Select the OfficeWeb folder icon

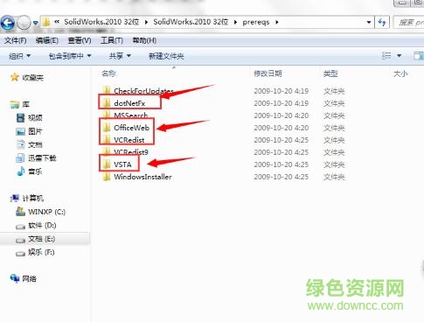(107, 127)
